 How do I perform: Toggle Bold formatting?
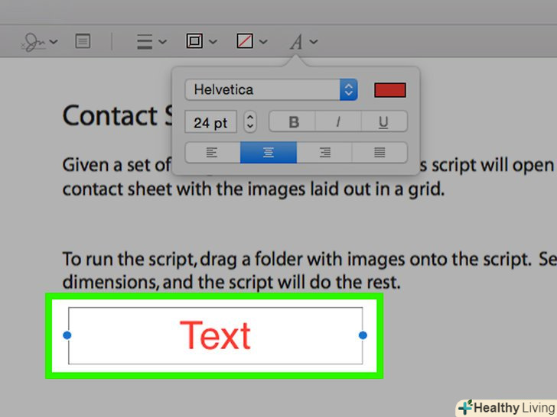pos(295,121)
